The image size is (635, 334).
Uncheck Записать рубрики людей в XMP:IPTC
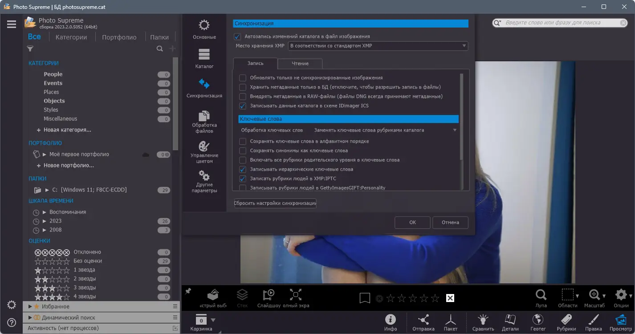click(243, 179)
